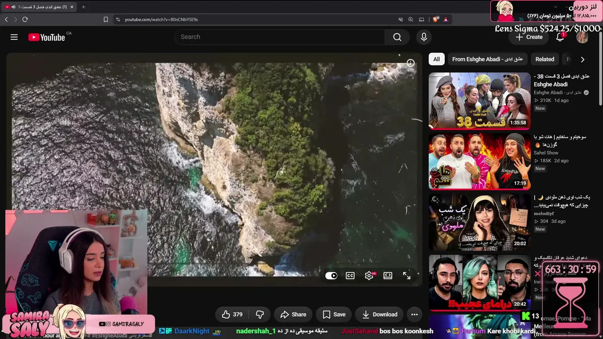Click the Share button

(x=293, y=315)
